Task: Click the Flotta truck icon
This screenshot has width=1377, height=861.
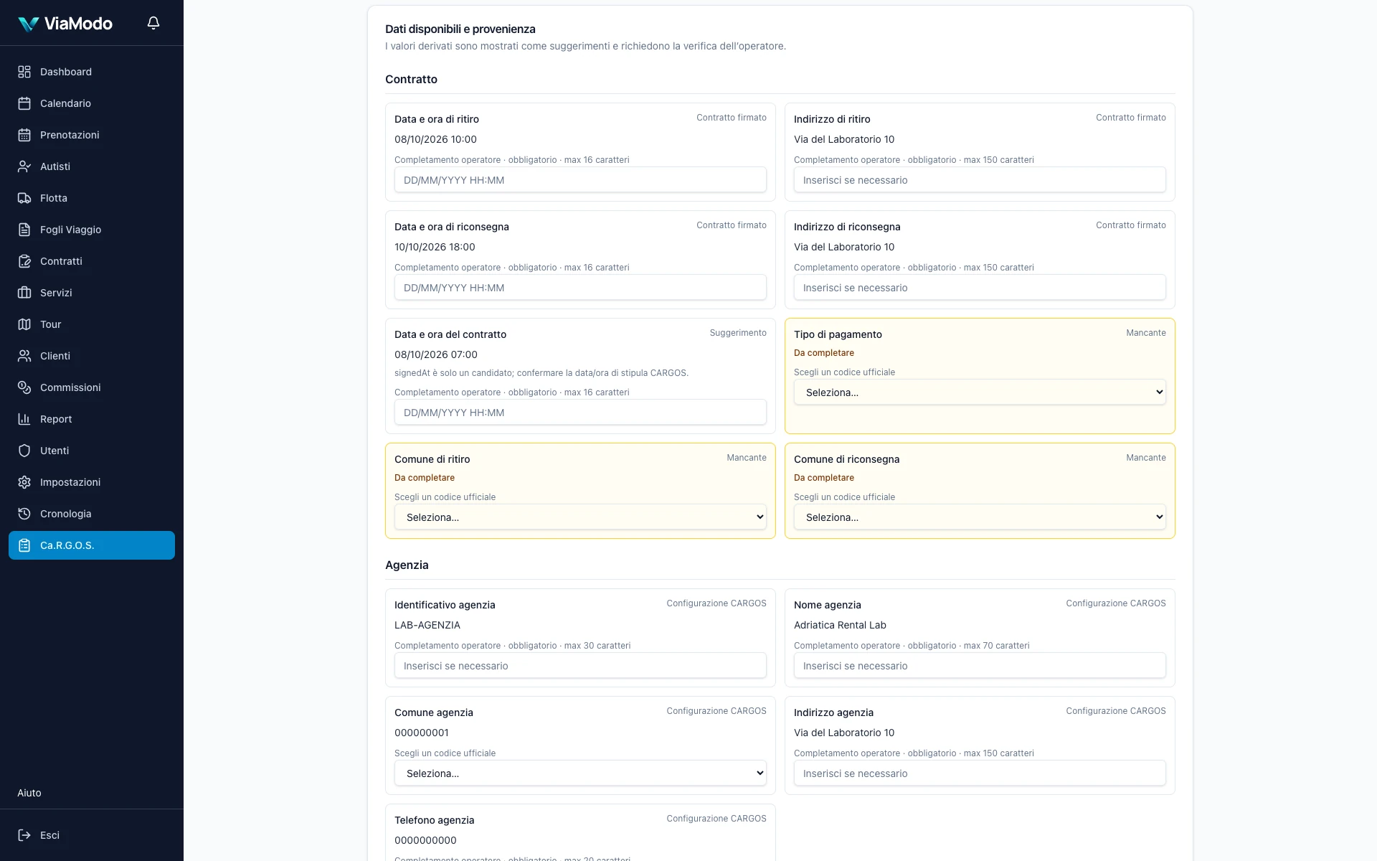Action: pyautogui.click(x=24, y=198)
